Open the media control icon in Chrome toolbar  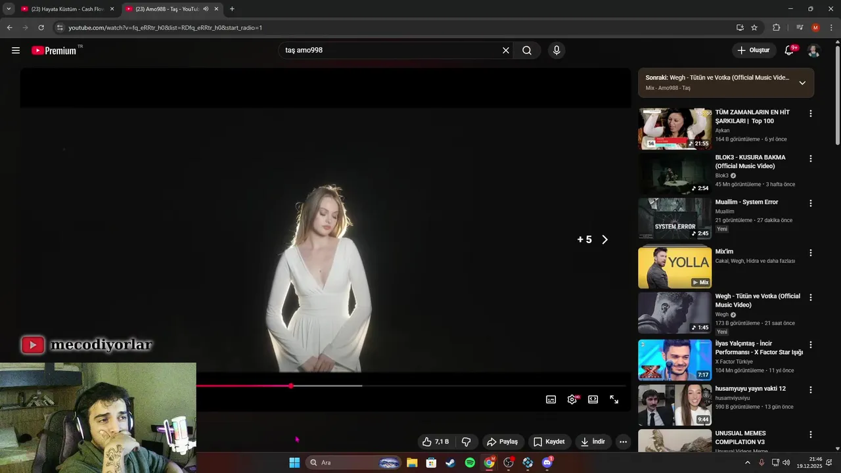point(800,28)
